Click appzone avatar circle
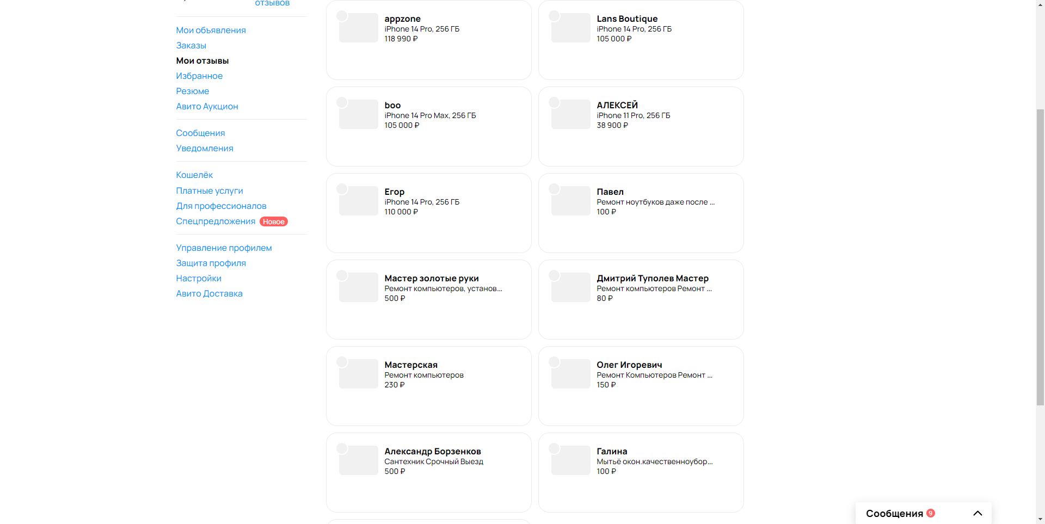Viewport: 1045px width, 524px height. 342,16
